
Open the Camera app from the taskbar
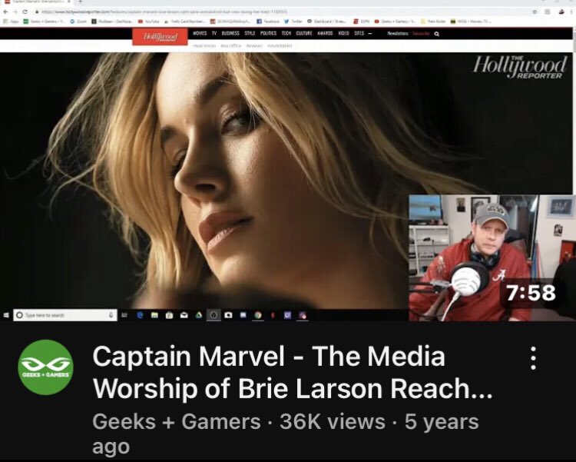[228, 315]
